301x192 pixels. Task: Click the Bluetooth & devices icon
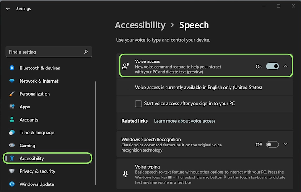(12, 68)
